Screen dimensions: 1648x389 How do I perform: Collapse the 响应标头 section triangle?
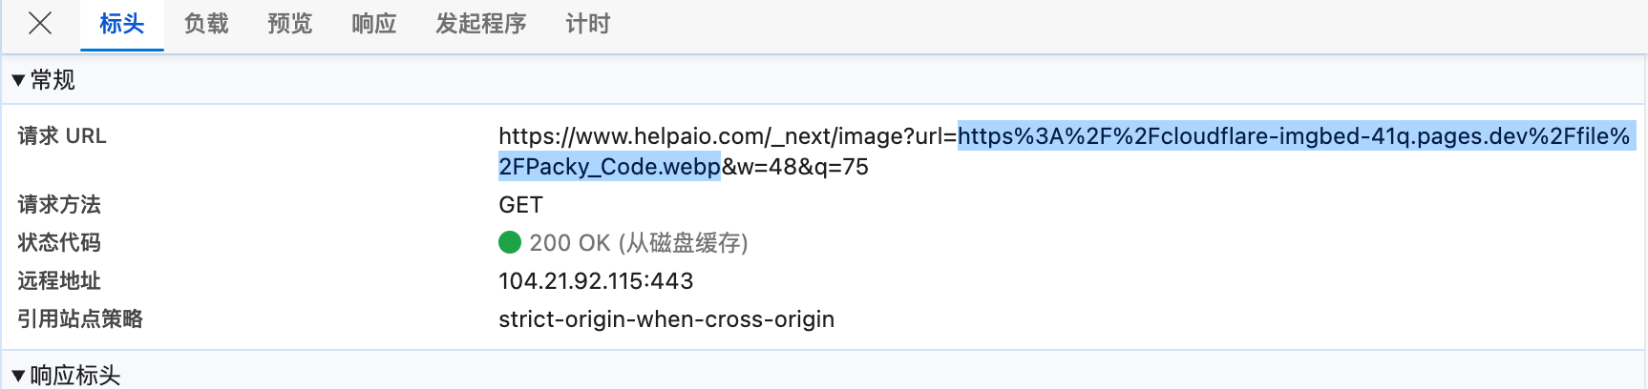pos(18,376)
